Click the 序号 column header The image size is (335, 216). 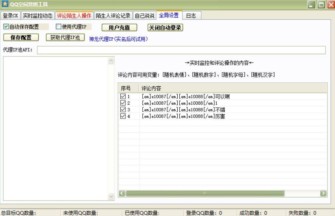tap(129, 88)
